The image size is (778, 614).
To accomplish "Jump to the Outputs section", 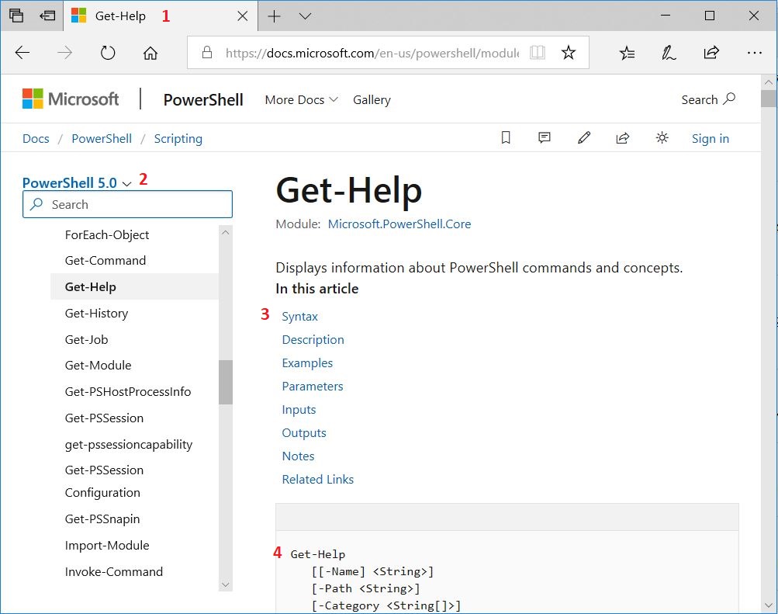I will click(x=303, y=433).
